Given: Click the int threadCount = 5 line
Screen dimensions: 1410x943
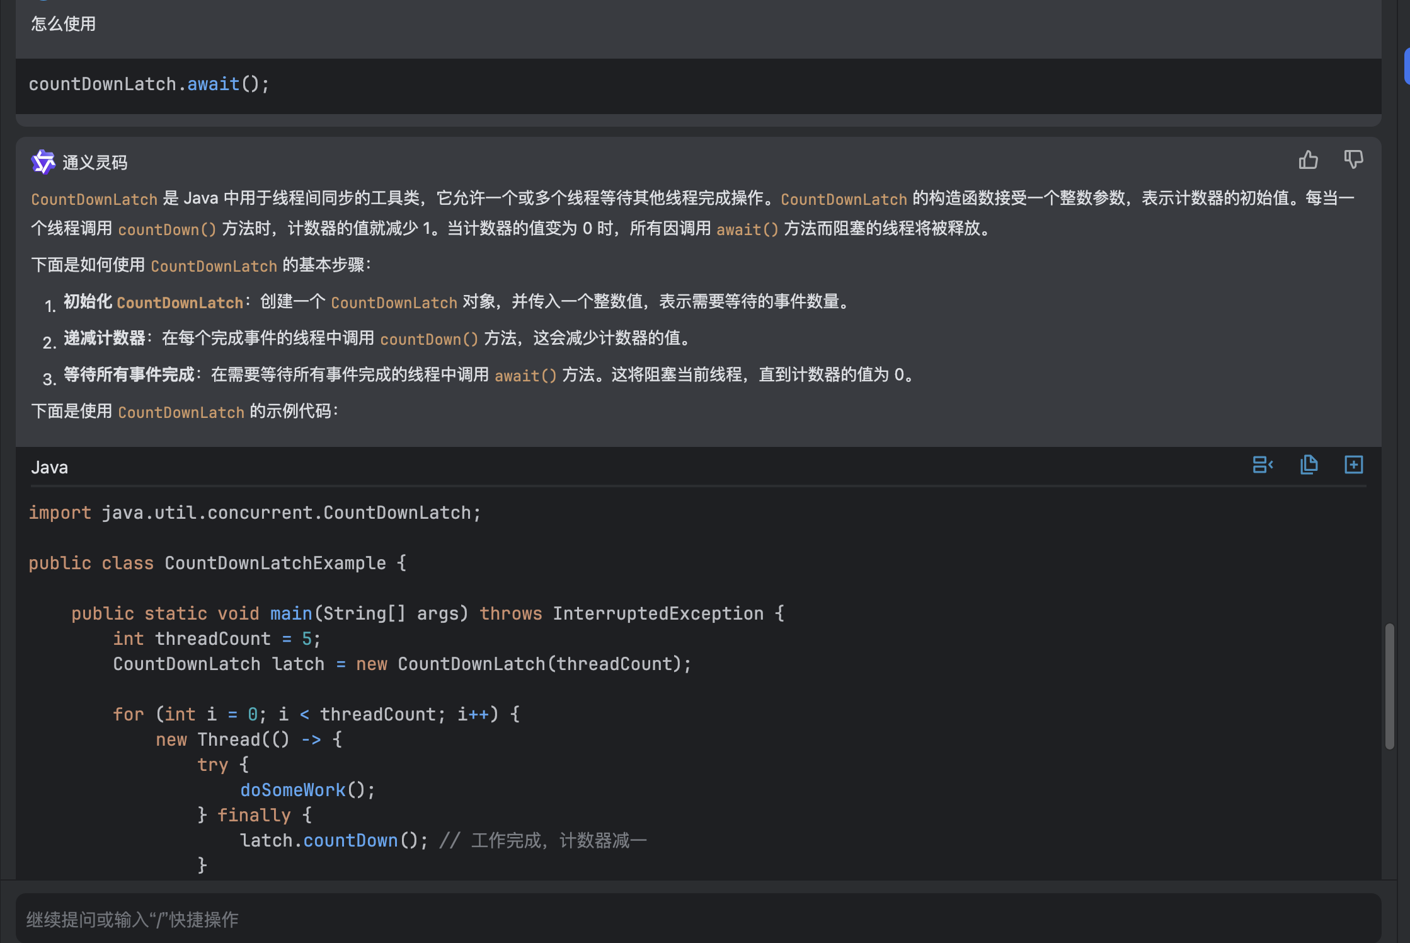Looking at the screenshot, I should pos(217,639).
